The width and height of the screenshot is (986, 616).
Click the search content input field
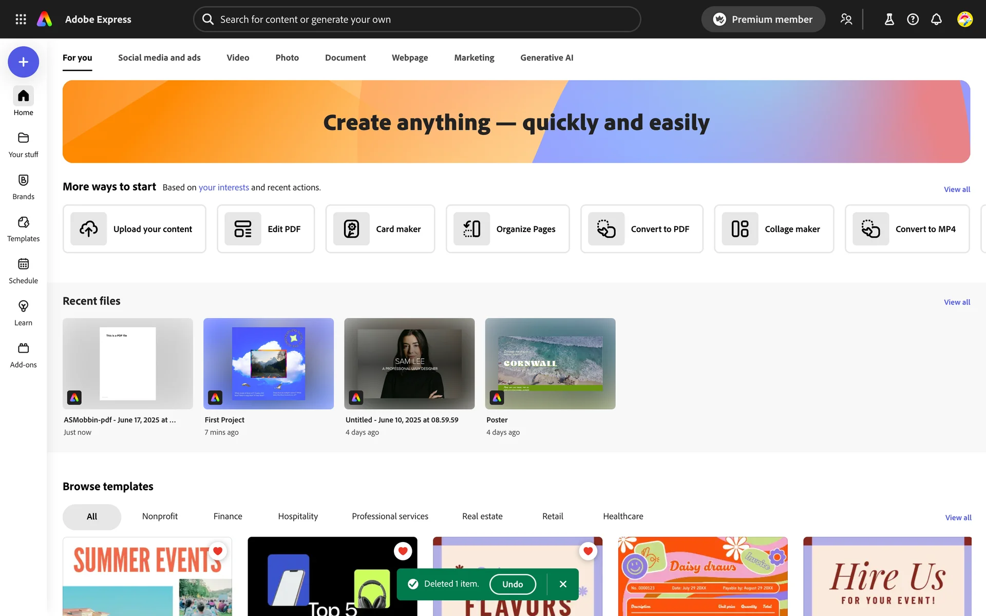tap(416, 19)
